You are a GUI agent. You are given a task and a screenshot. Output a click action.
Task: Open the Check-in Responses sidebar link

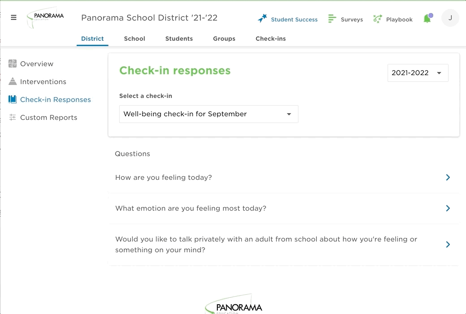tap(55, 100)
